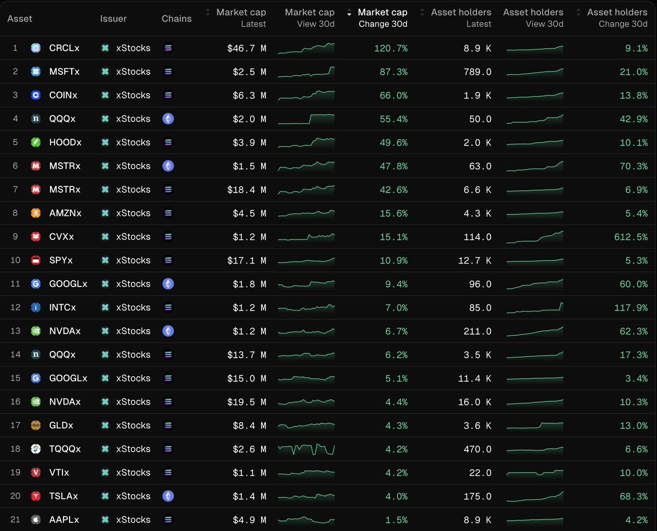Click the GLDx gold logo icon
The height and width of the screenshot is (531, 657).
36,425
